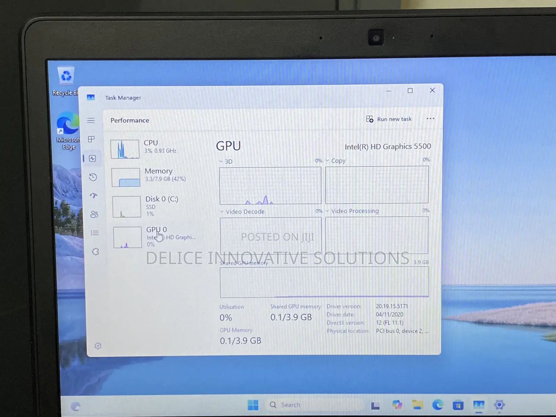Click the driver date 04/11/2020 value

(390, 314)
